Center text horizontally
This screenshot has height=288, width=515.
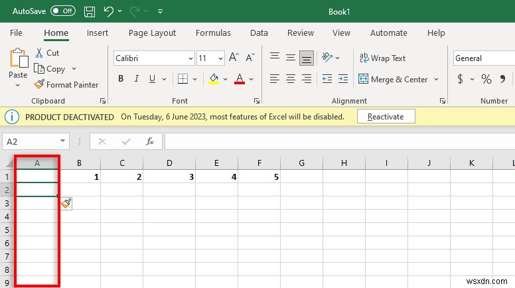pyautogui.click(x=290, y=79)
